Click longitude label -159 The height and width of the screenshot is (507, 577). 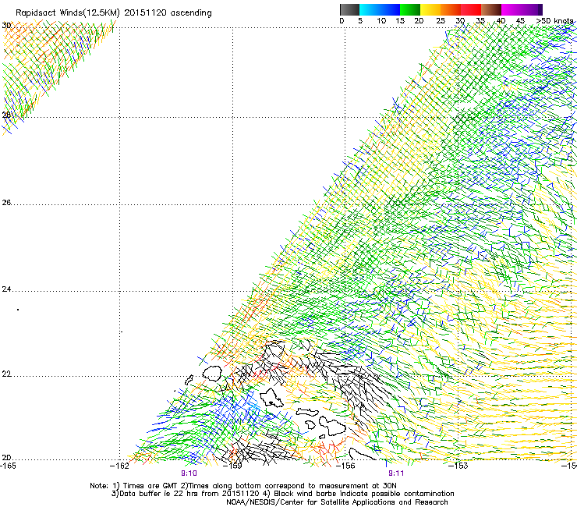[x=232, y=466]
